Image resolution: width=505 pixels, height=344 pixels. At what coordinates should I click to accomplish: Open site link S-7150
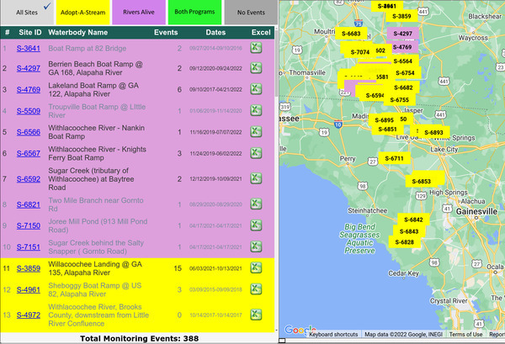[29, 226]
